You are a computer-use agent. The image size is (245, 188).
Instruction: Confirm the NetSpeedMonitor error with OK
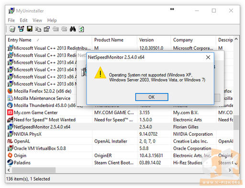(x=152, y=97)
